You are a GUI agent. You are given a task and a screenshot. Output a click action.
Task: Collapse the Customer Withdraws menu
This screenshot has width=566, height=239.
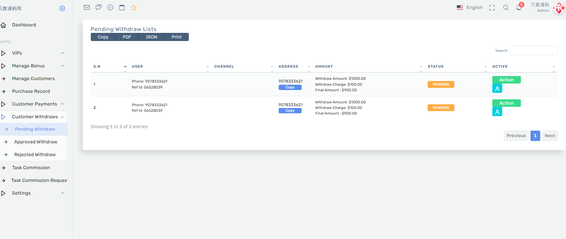[x=35, y=117]
